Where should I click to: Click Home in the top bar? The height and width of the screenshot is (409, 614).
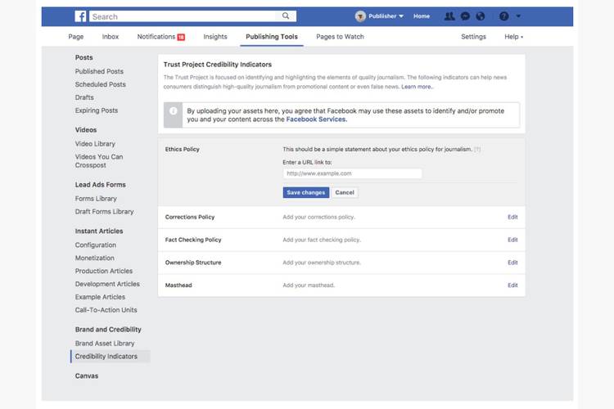(x=422, y=16)
